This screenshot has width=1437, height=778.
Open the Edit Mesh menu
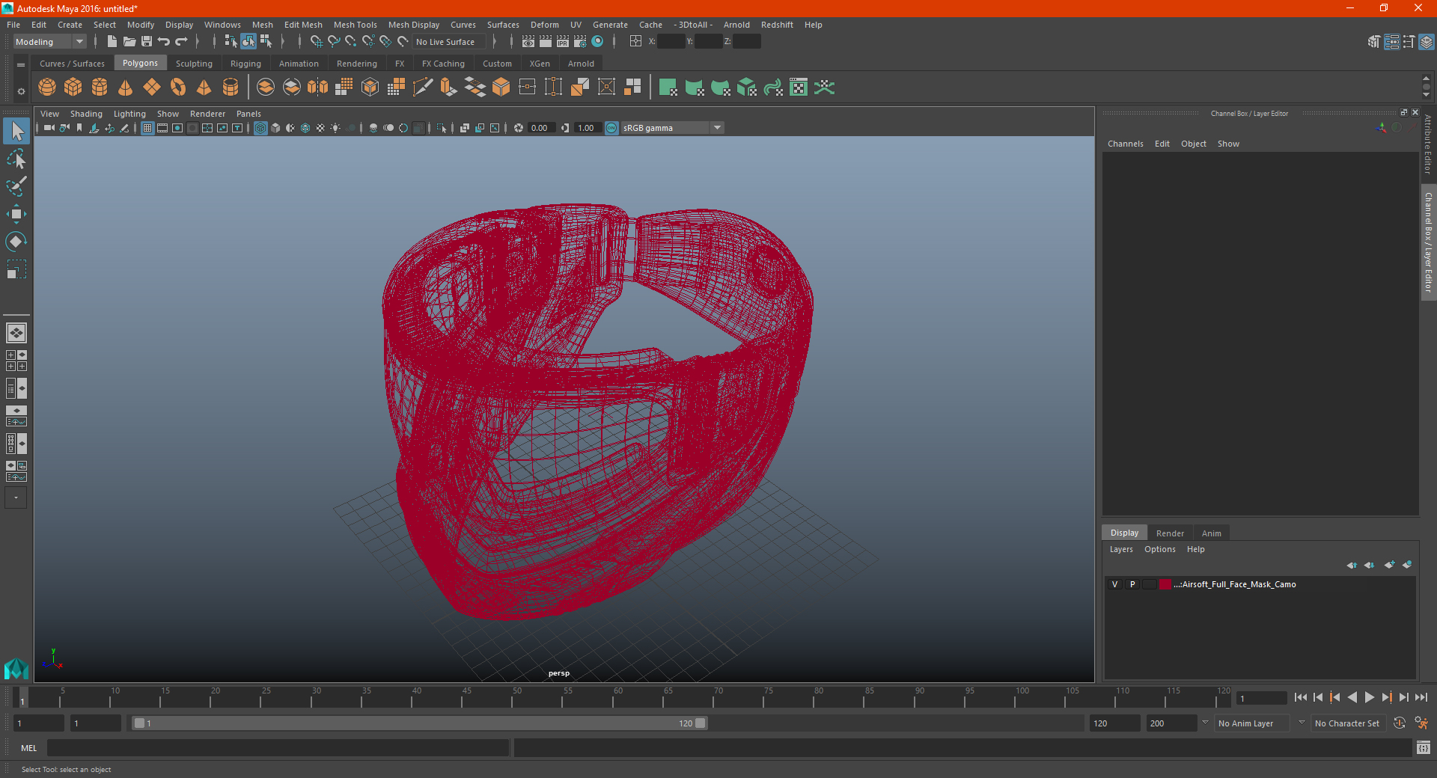tap(303, 25)
